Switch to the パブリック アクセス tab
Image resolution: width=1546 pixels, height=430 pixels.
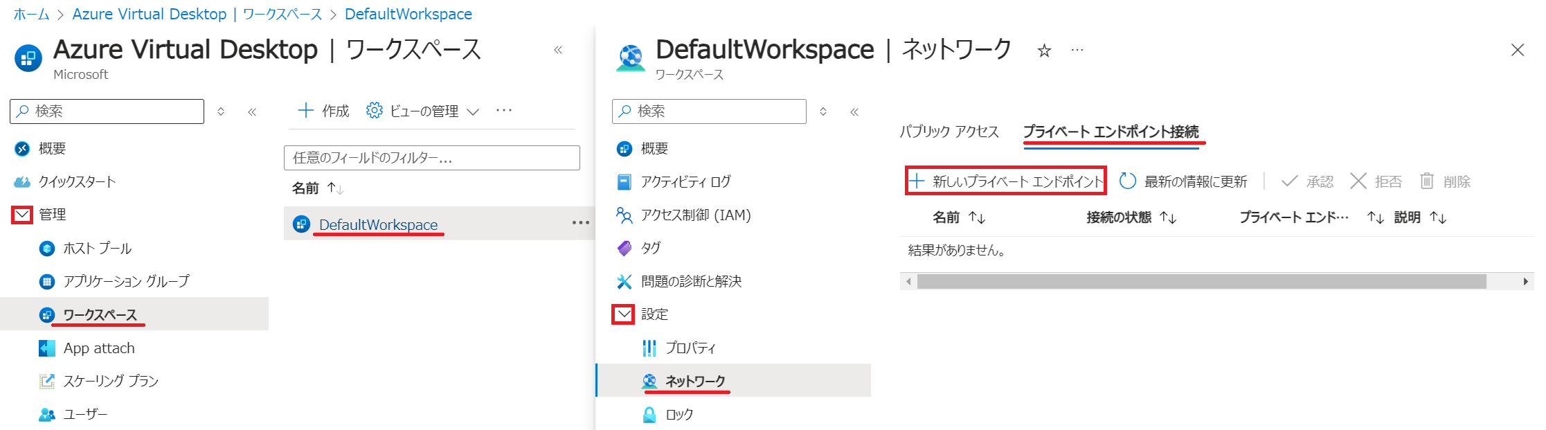(x=949, y=132)
